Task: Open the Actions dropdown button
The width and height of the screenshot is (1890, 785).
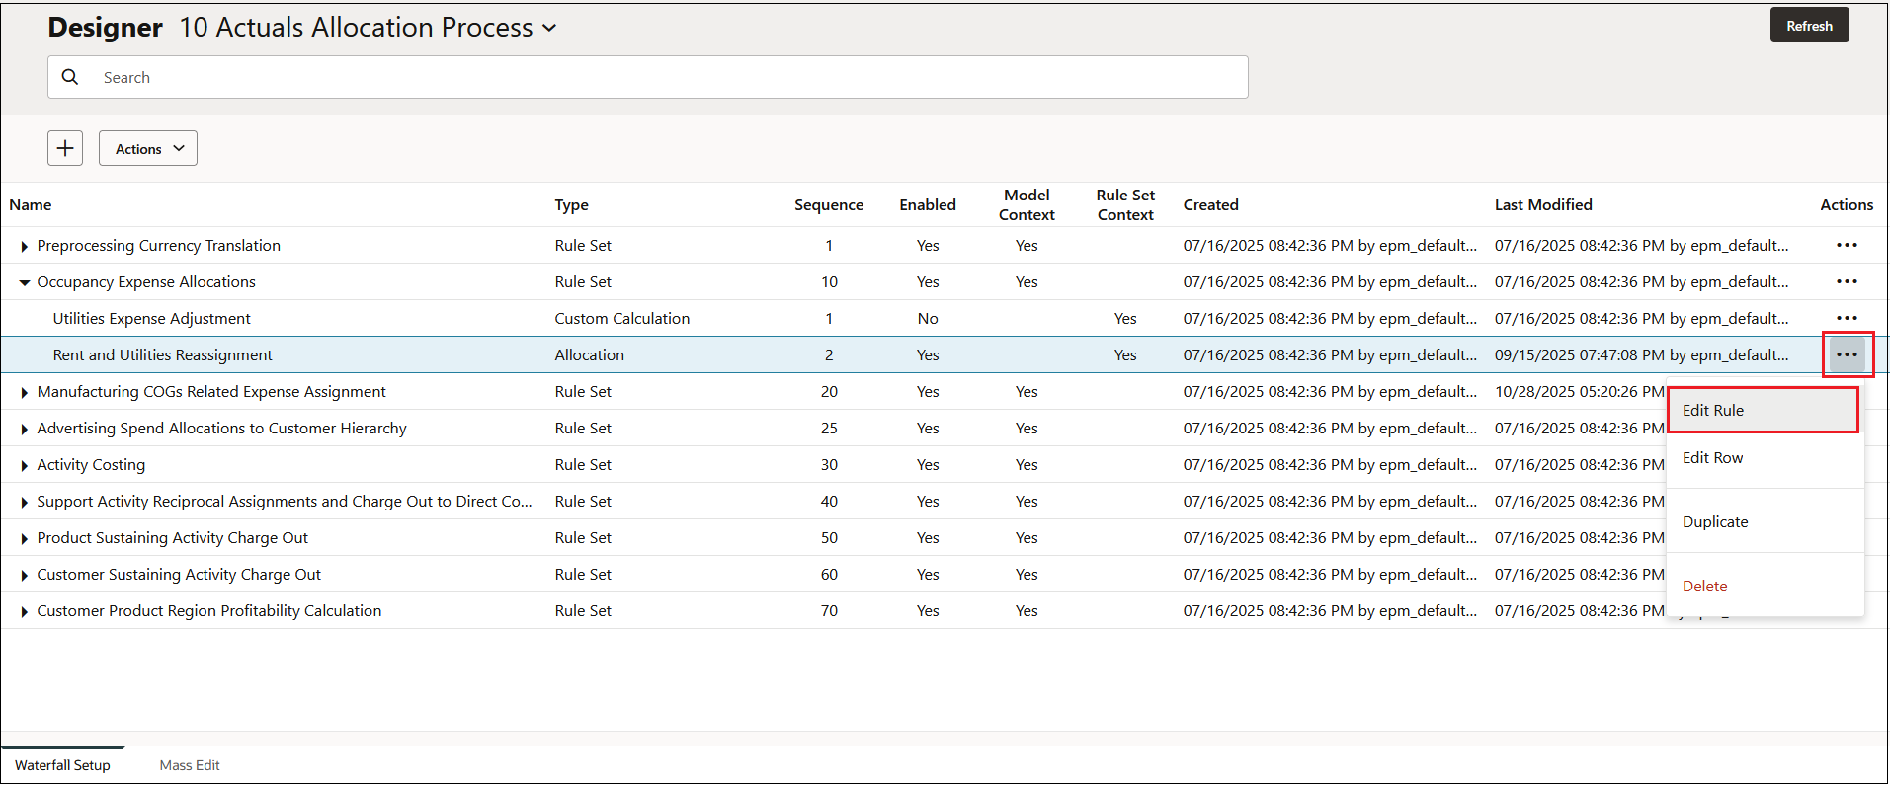Action: [148, 148]
